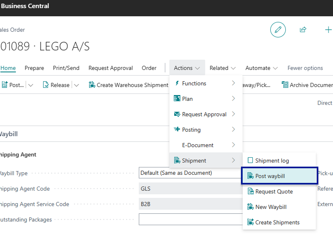
Task: Click Create Warehouse Shipment
Action: pyautogui.click(x=129, y=85)
